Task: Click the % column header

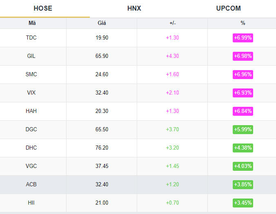Action: [x=243, y=23]
